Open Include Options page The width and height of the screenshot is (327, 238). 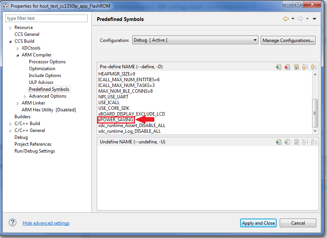45,76
